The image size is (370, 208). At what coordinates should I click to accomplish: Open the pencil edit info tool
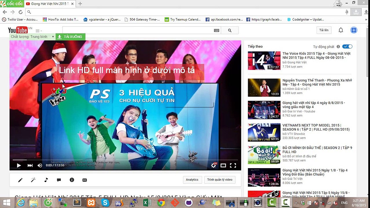click(20, 180)
